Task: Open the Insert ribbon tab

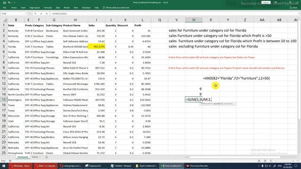Action: [23, 8]
